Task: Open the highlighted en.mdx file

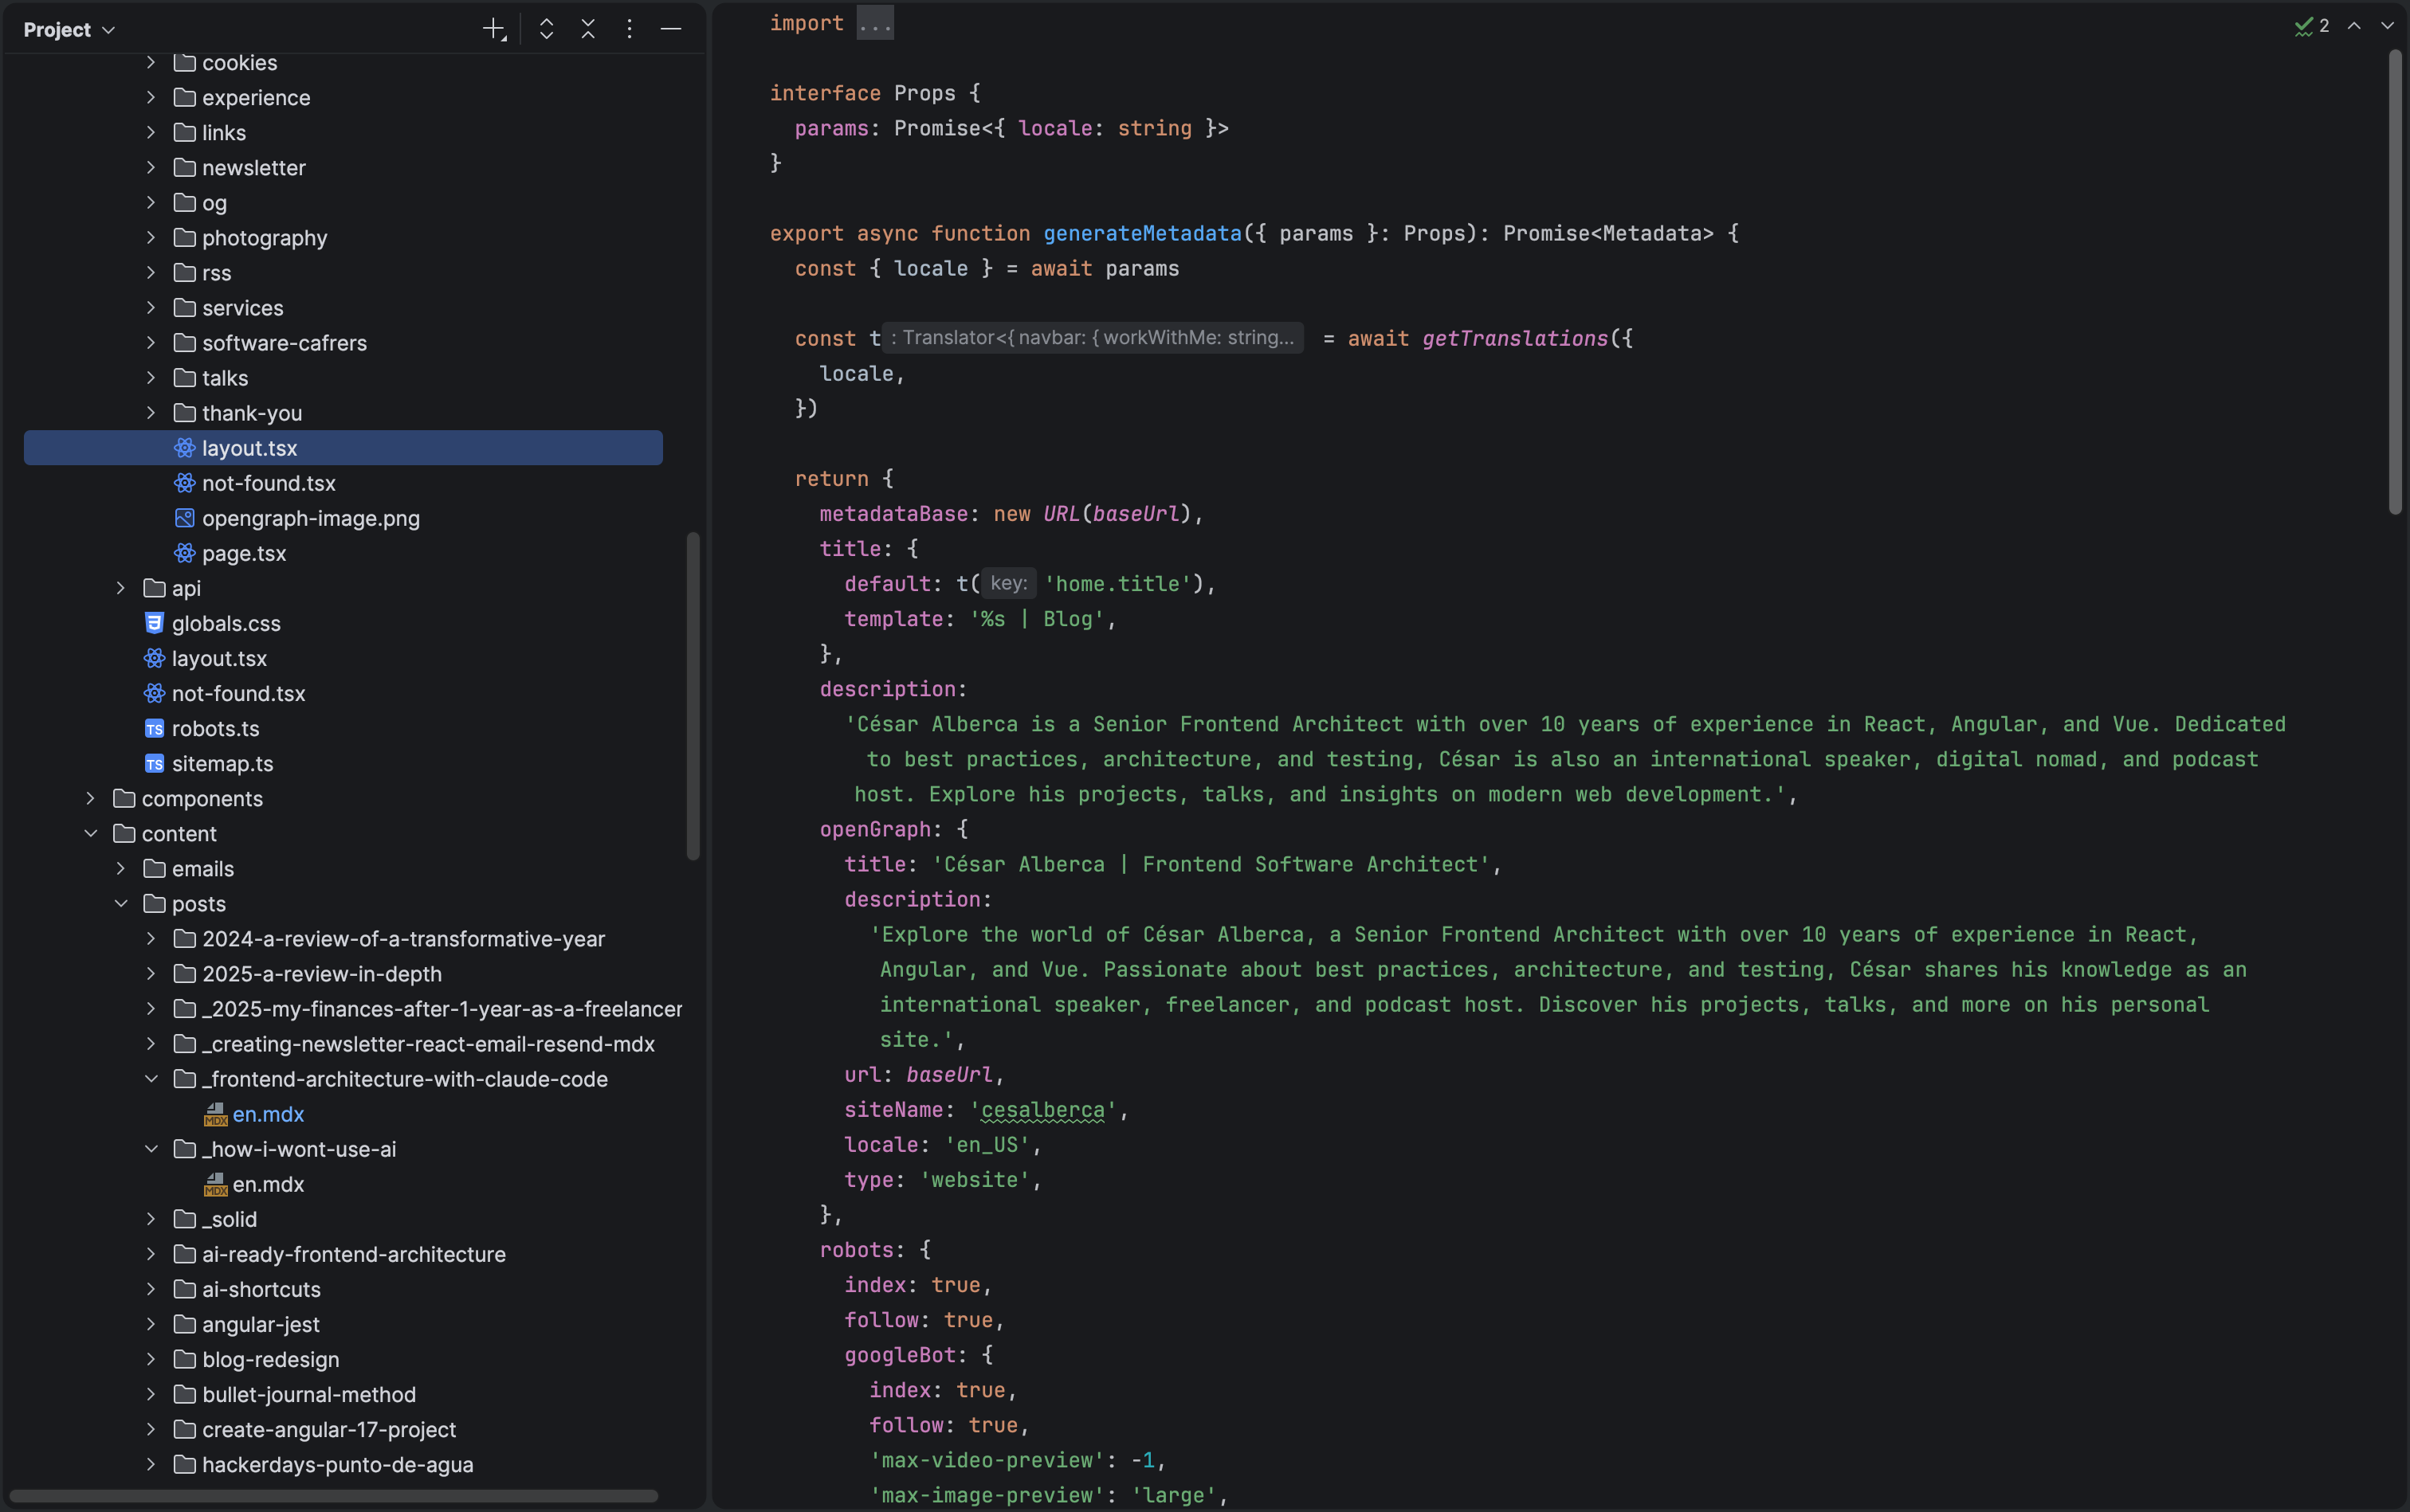Action: click(x=268, y=1114)
